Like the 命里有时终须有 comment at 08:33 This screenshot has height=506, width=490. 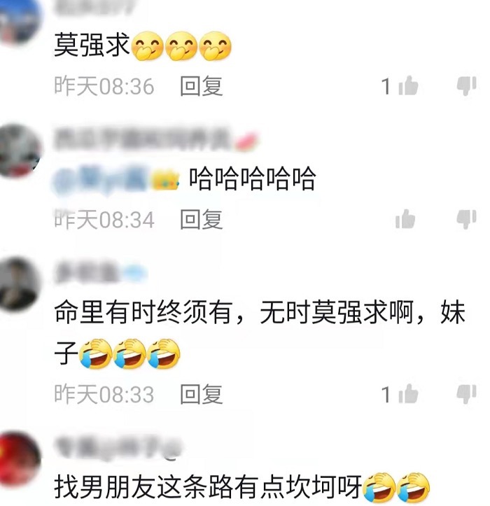pyautogui.click(x=408, y=394)
